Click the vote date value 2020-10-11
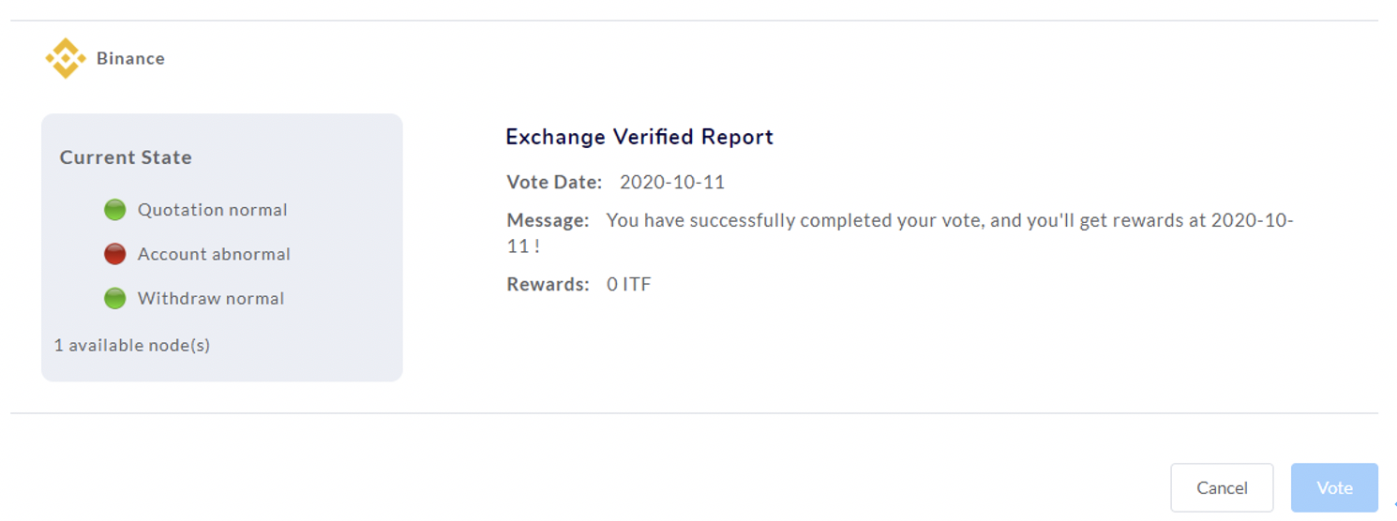 coord(672,182)
